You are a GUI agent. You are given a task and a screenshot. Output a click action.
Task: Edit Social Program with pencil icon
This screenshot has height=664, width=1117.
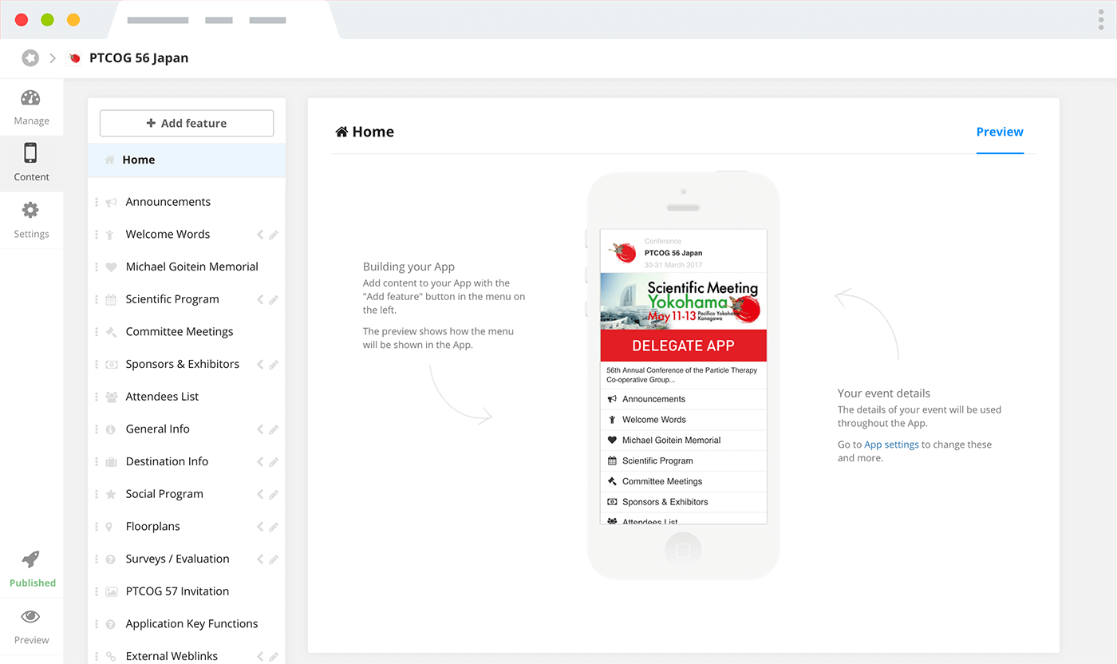[273, 494]
